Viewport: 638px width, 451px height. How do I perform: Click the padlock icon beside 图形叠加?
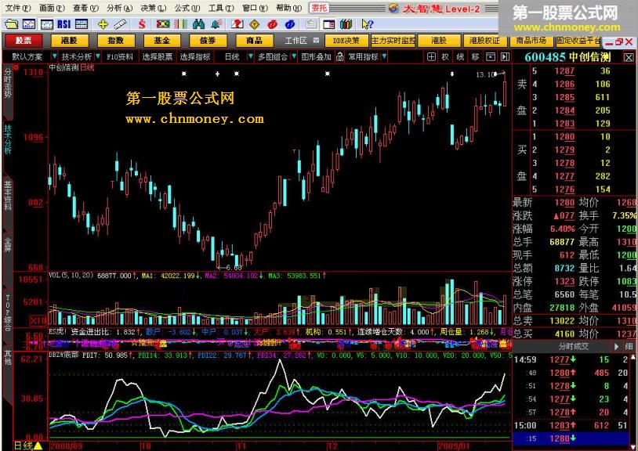340,57
